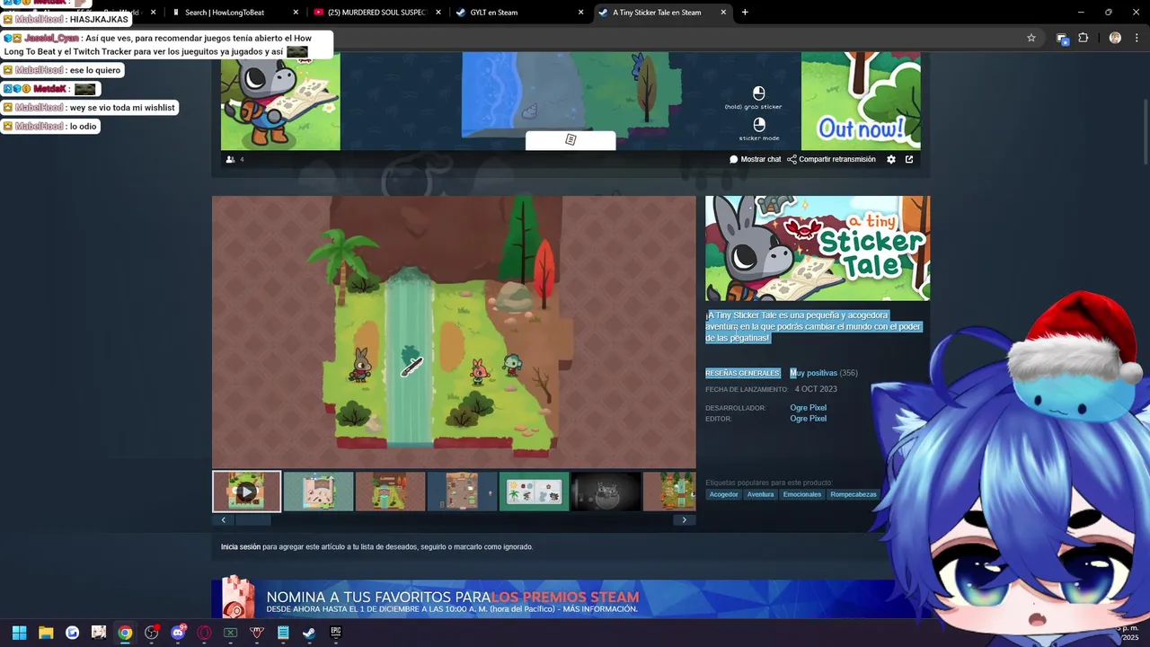The height and width of the screenshot is (647, 1150).
Task: Open the Chrome profile avatar
Action: tap(1115, 38)
